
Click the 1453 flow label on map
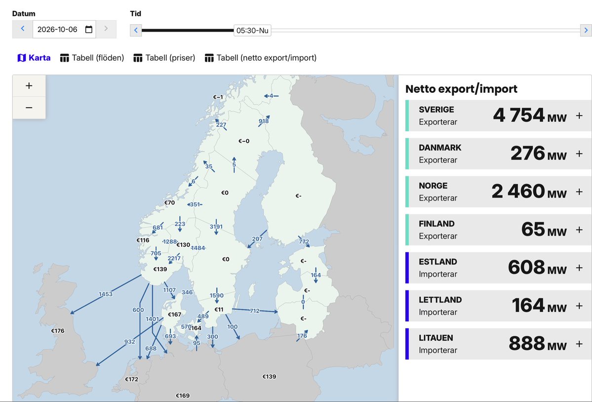106,294
